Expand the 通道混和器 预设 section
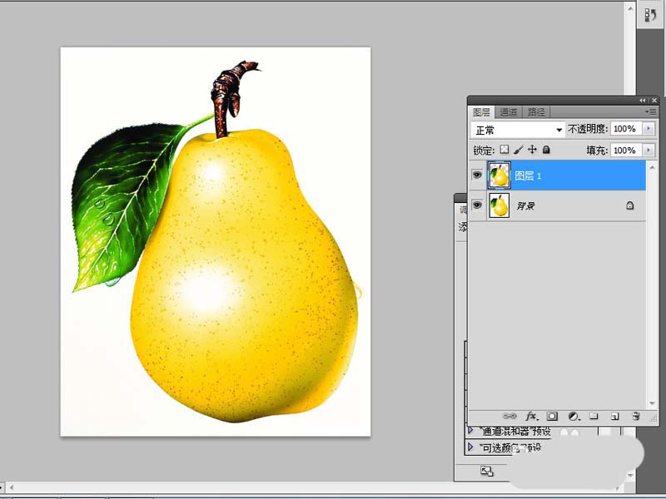Screen dimensions: 666x499 (x=470, y=430)
